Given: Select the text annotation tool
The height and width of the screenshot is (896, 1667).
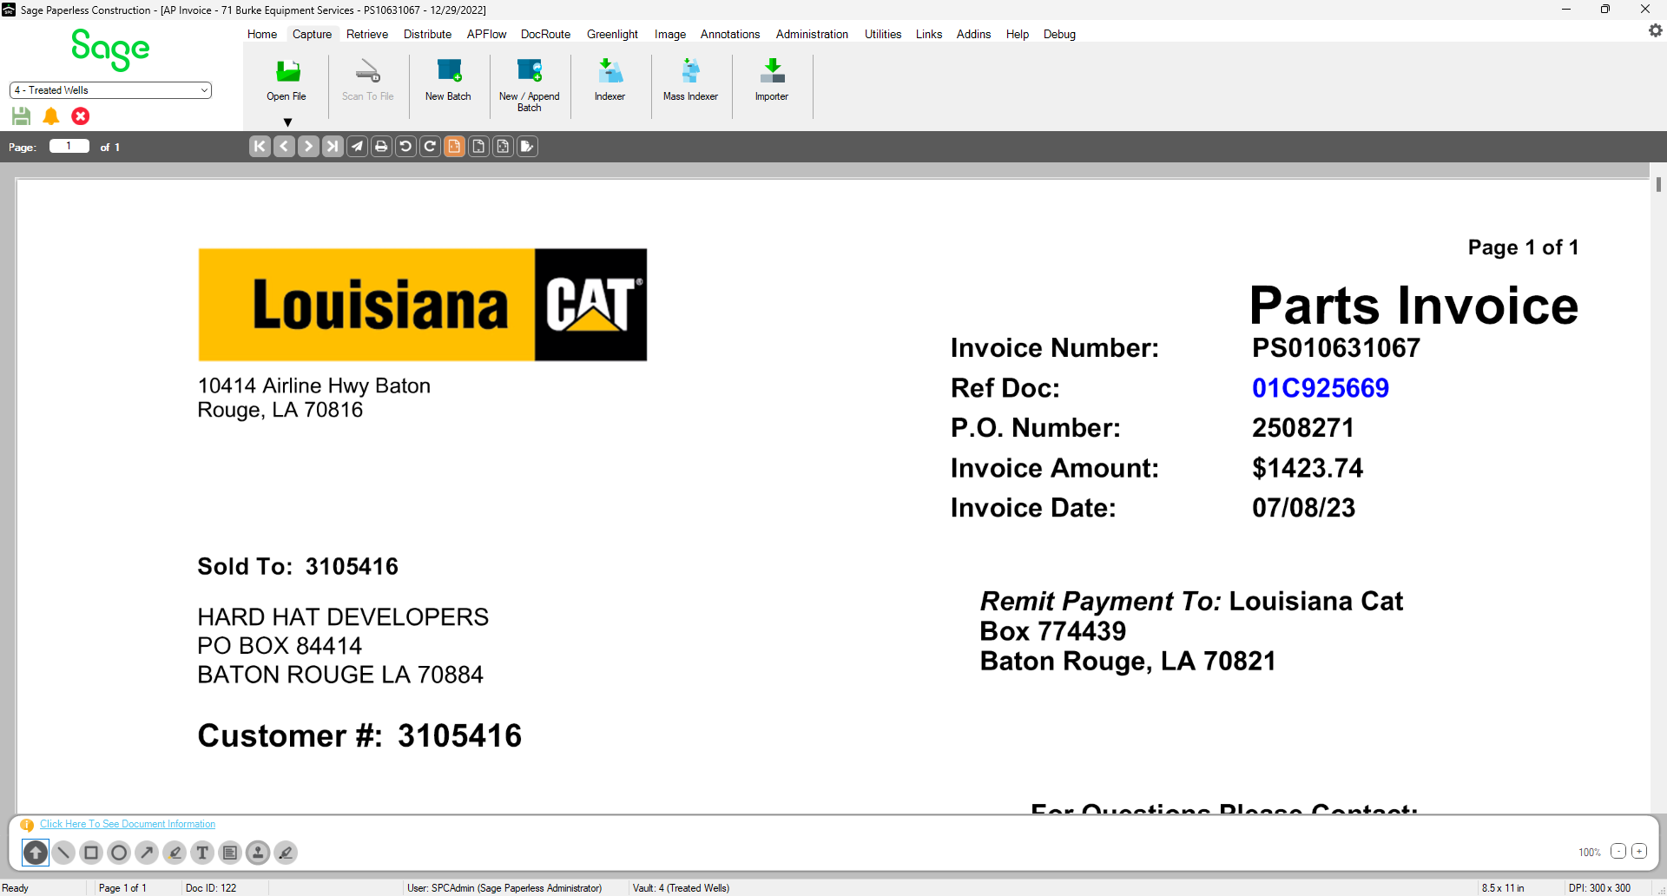Looking at the screenshot, I should (x=202, y=853).
